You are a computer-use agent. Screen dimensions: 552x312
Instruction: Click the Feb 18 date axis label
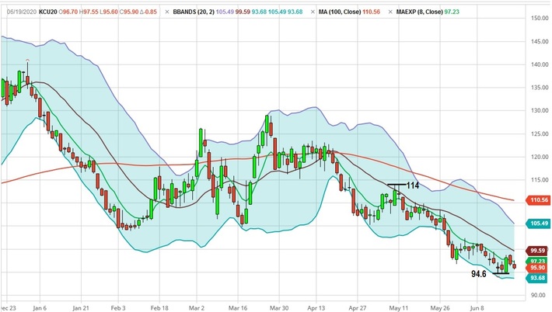(x=159, y=308)
